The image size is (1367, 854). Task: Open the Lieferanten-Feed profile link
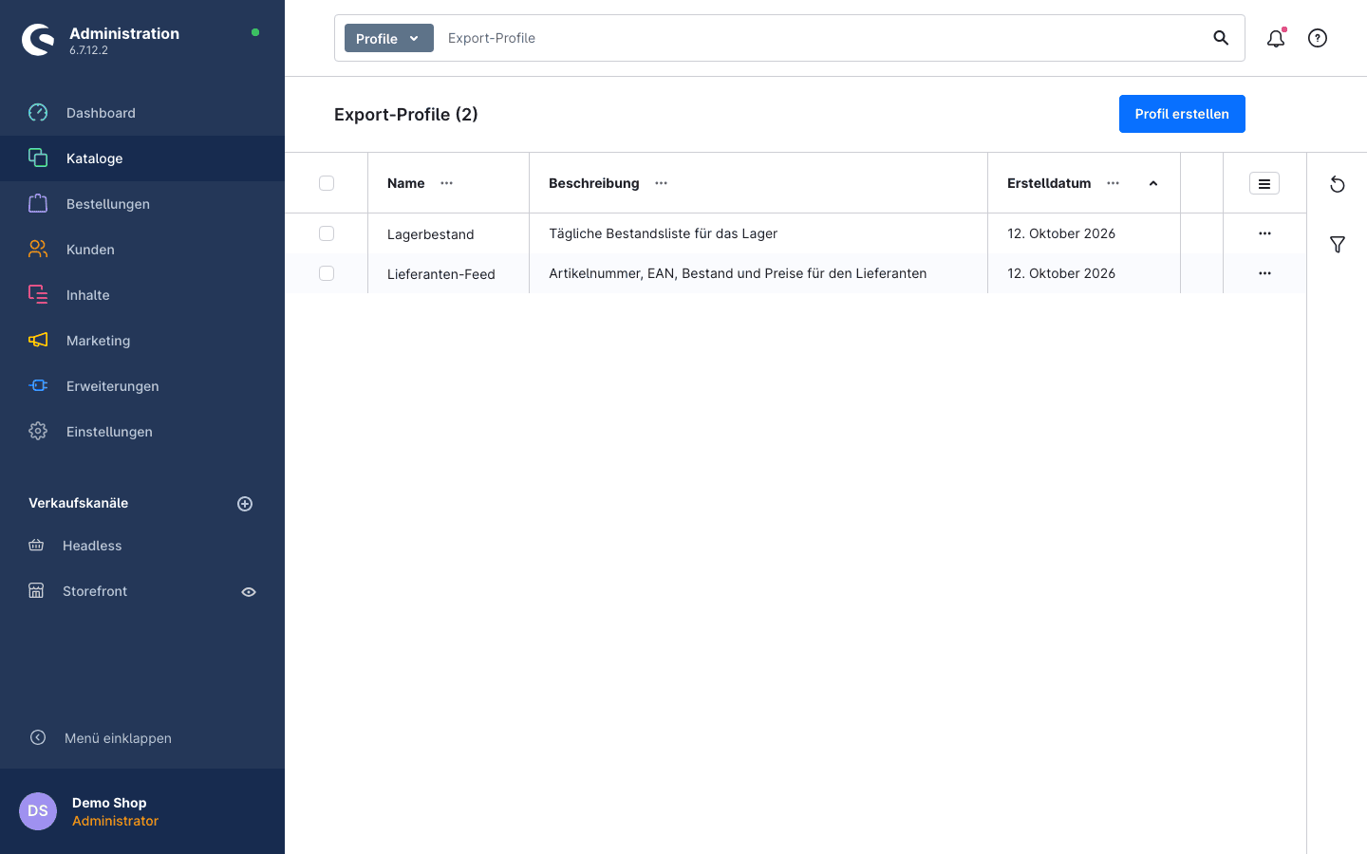(x=441, y=274)
